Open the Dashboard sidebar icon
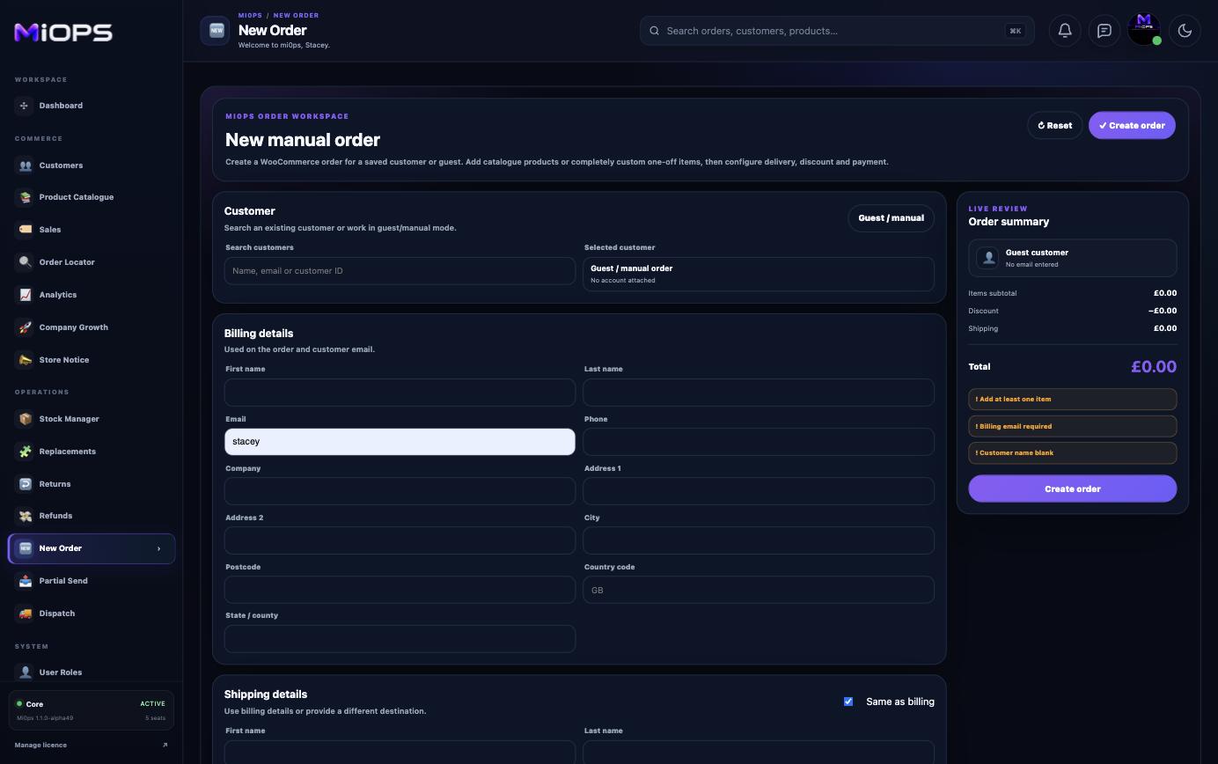 [25, 106]
